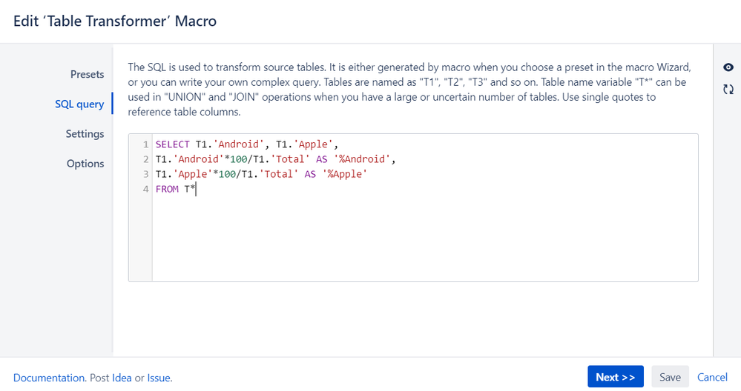
Task: Click the Issue link
Action: 159,378
